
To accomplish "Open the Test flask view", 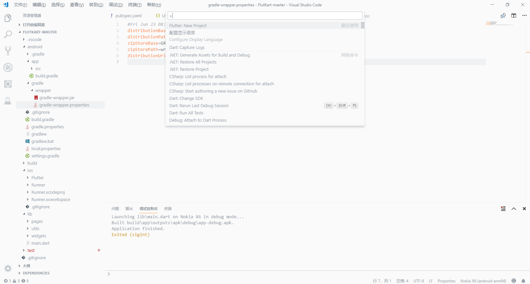I will (8, 101).
